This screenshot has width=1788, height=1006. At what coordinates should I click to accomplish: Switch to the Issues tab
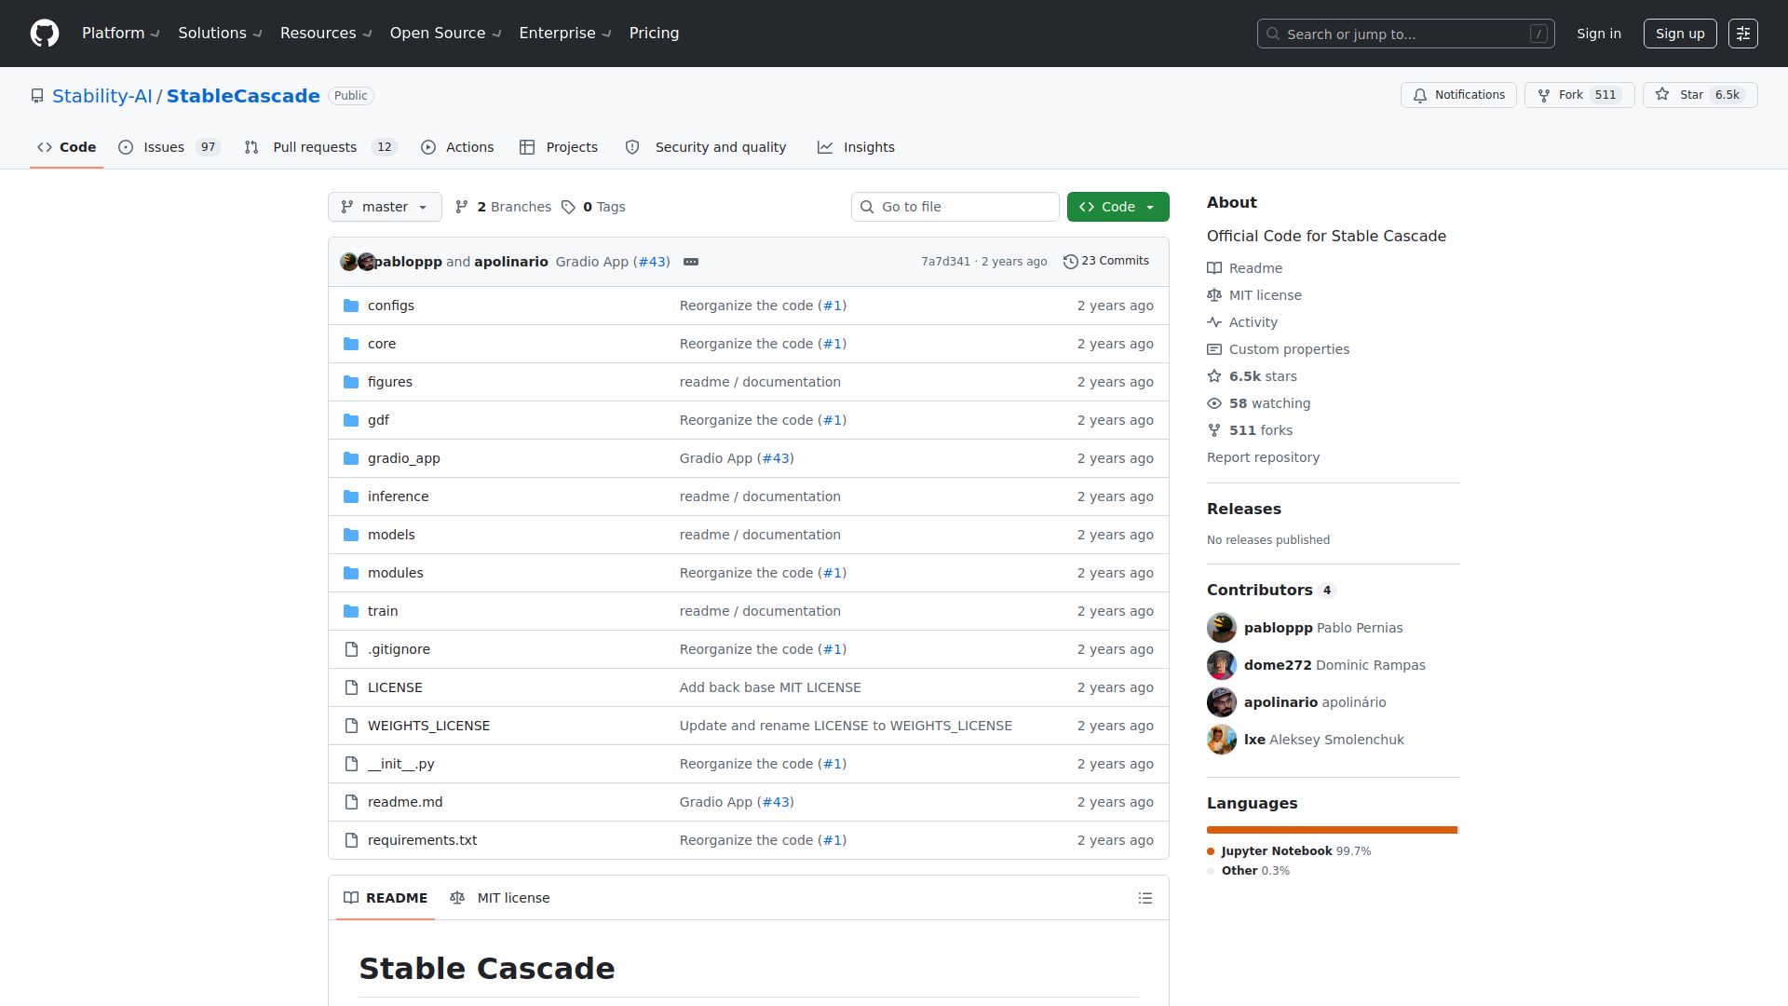[x=169, y=147]
